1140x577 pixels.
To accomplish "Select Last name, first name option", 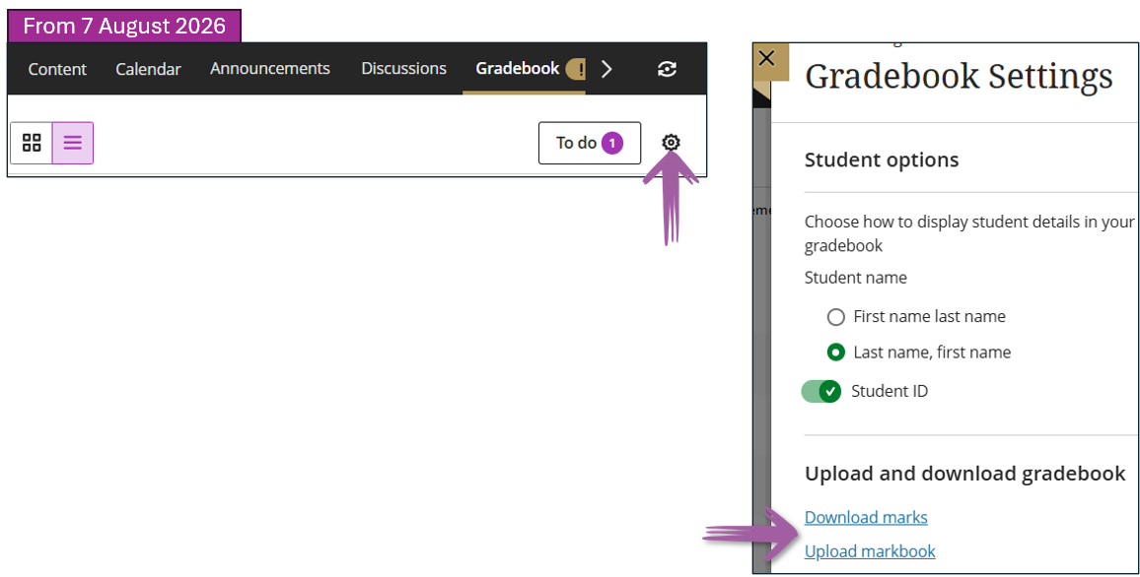I will click(x=836, y=353).
